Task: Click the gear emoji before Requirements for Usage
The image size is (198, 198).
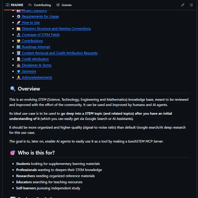Action: (18, 16)
